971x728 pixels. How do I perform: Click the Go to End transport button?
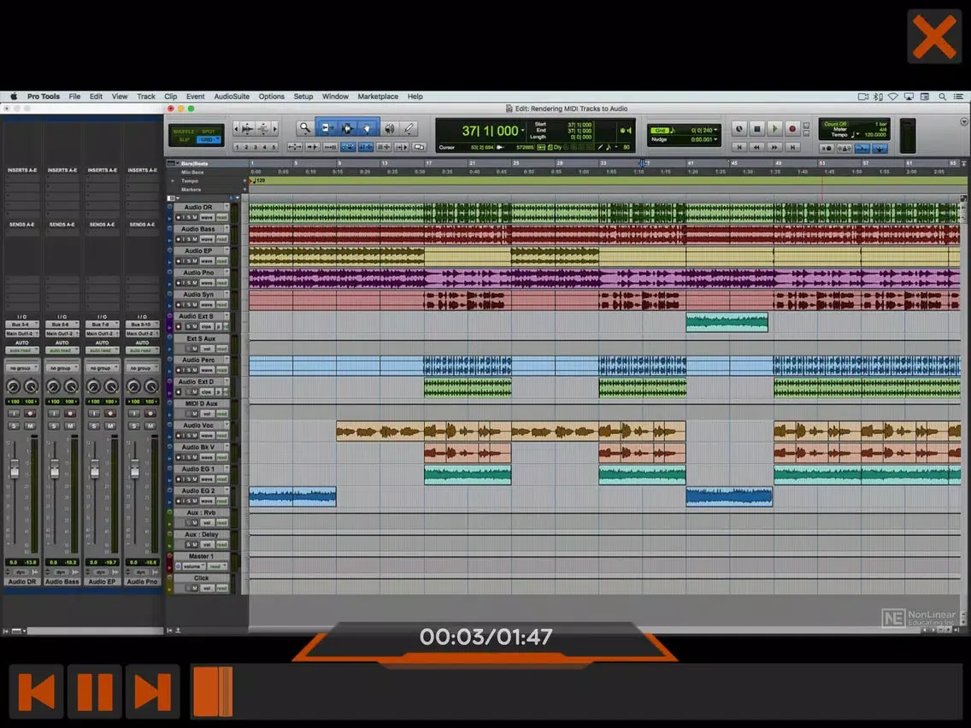(x=792, y=147)
